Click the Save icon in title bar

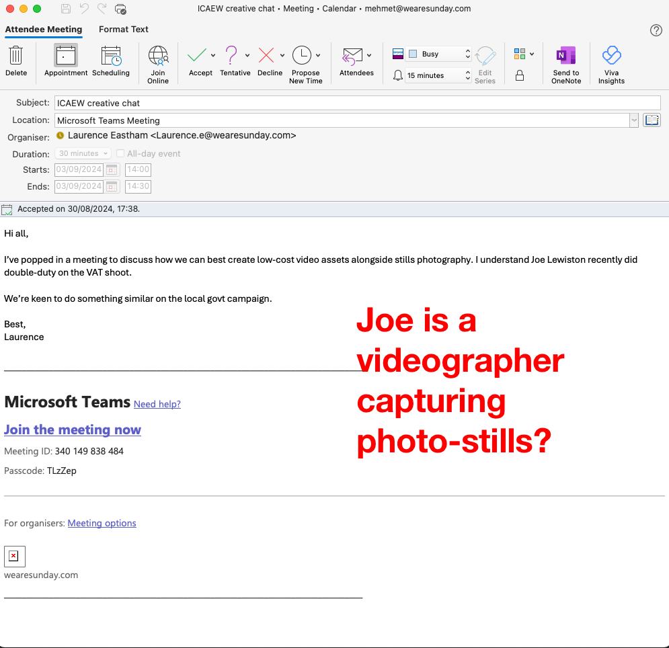click(x=66, y=9)
